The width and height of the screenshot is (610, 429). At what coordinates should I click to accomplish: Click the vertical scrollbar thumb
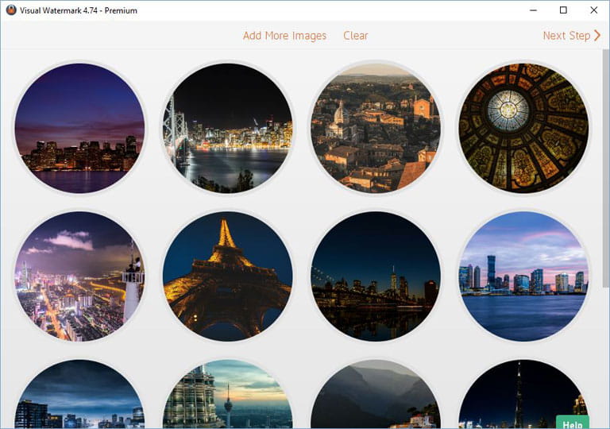click(606, 168)
